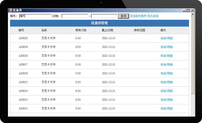This screenshot has height=123, width=202.
Task: Click 核销 for coupon AJ0016
Action: point(163,73)
